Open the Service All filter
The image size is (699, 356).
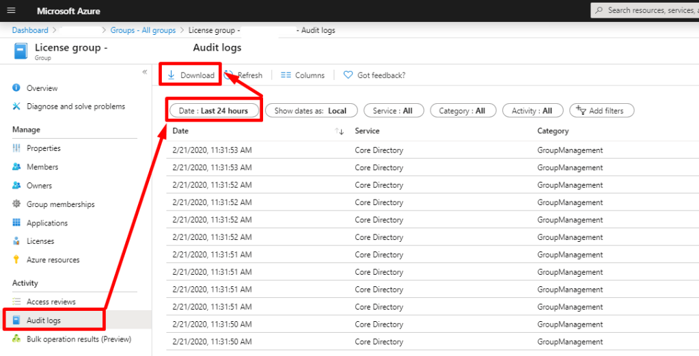[x=393, y=111]
